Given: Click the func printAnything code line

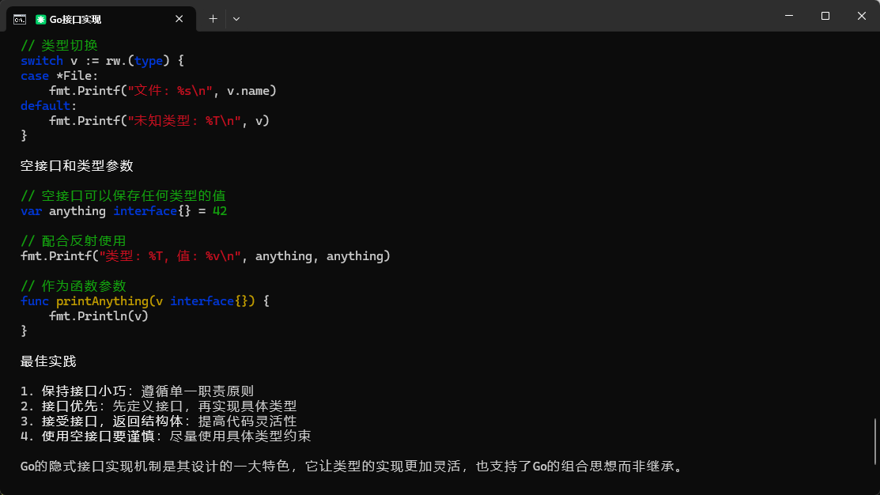Looking at the screenshot, I should coord(145,301).
